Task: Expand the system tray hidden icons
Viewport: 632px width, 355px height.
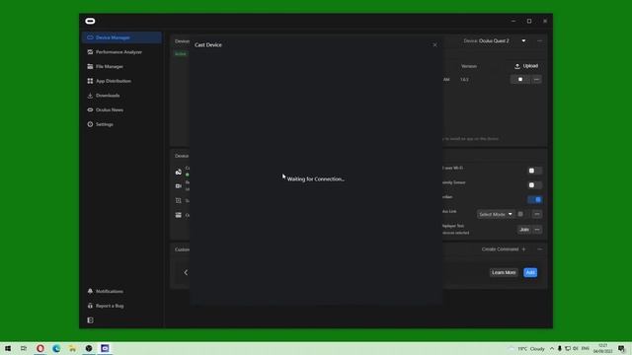Action: coord(551,348)
